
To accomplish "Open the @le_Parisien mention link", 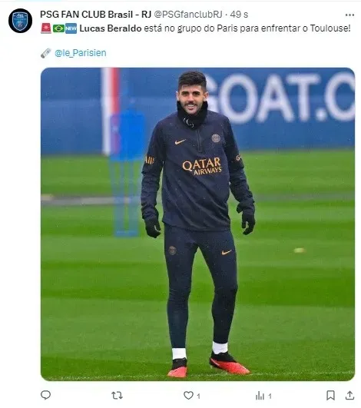I will (x=81, y=53).
